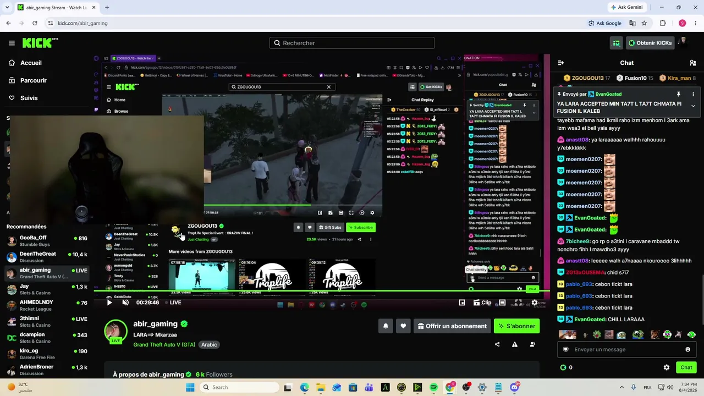Open dcampion recommended channel
The height and width of the screenshot is (396, 704).
tap(46, 337)
